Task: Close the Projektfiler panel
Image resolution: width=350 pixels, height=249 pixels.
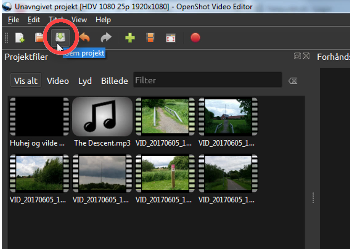Action: pyautogui.click(x=306, y=56)
